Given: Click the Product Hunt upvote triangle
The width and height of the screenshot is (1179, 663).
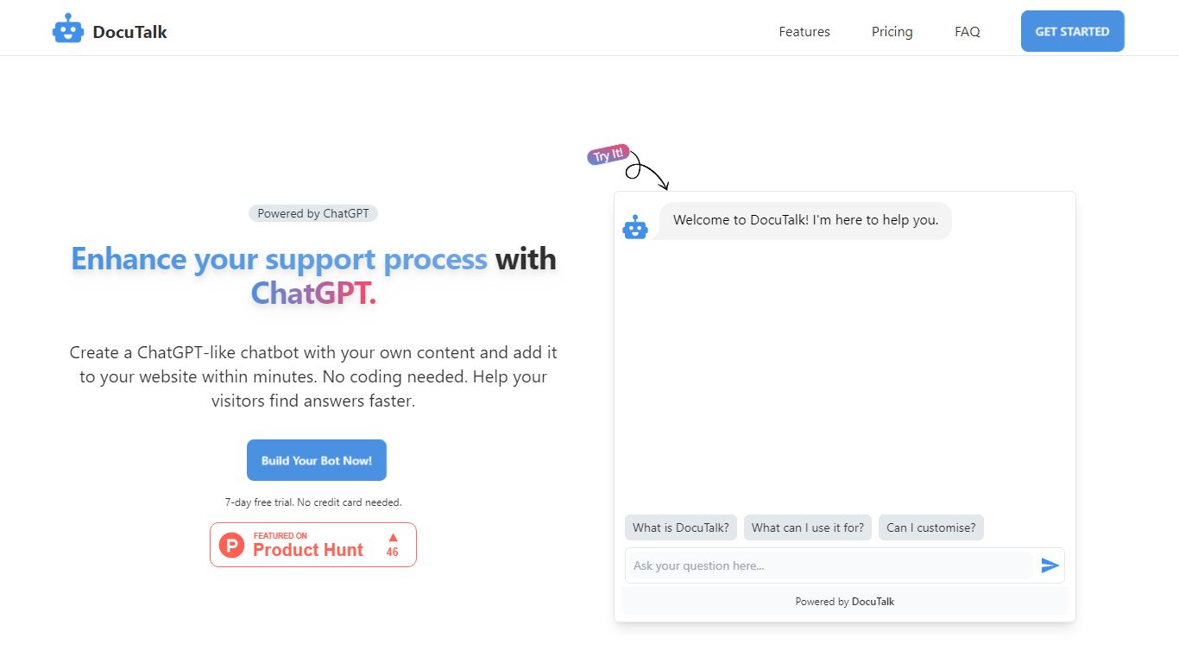Looking at the screenshot, I should (393, 537).
